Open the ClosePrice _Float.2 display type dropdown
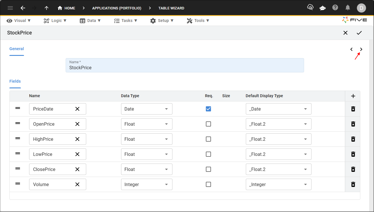 279,169
